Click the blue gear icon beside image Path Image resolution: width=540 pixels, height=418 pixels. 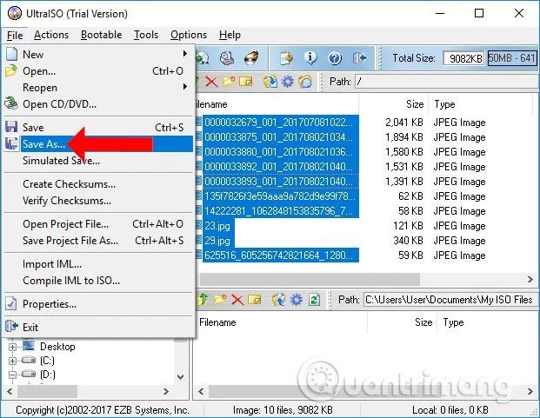pos(288,82)
